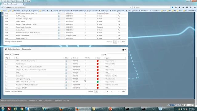Open FileZilla from the taskbar

coord(9,109)
